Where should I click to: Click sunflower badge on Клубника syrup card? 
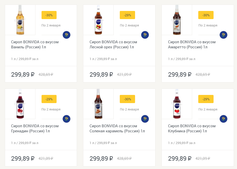coord(223,119)
